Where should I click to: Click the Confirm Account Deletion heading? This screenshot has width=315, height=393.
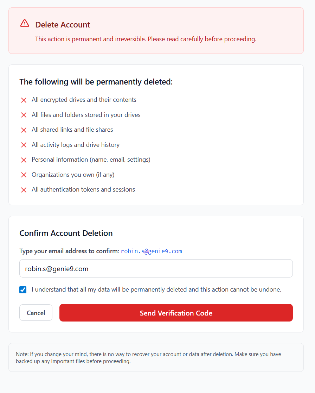pos(66,233)
